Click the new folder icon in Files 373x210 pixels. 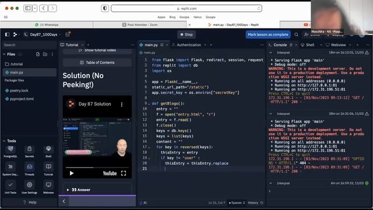tap(45, 54)
